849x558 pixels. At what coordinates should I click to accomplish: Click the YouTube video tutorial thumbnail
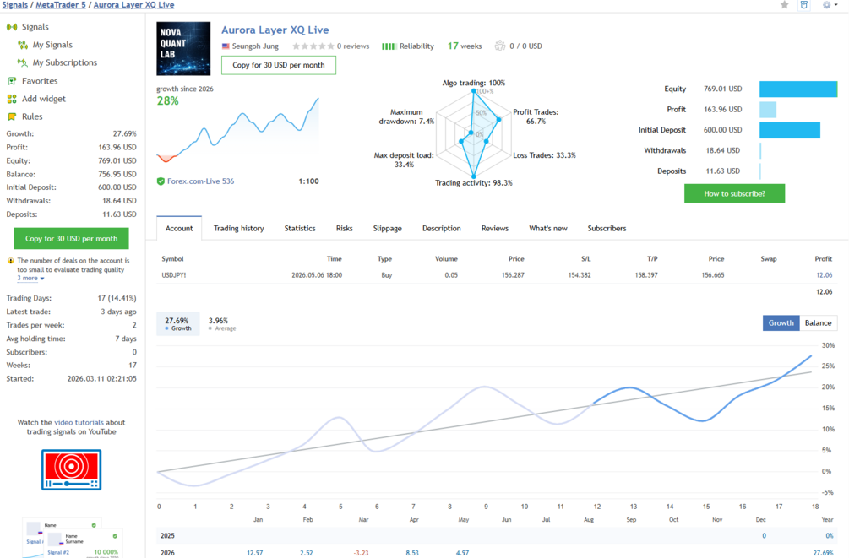click(72, 469)
